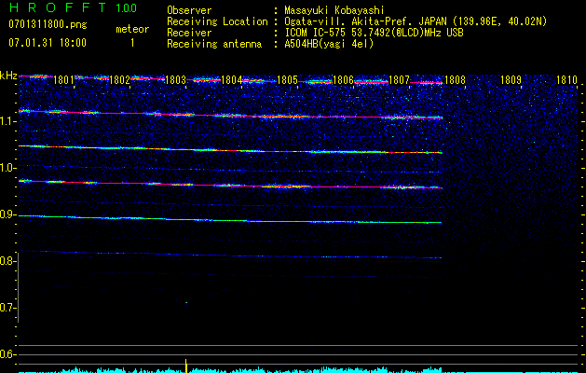Image resolution: width=586 pixels, height=373 pixels.
Task: Click the 1.0 frequency axis label
Action: click(x=8, y=168)
